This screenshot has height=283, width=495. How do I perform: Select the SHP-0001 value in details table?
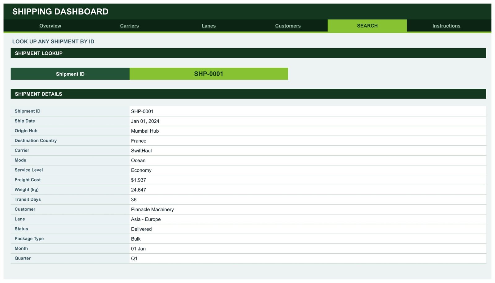pos(142,111)
